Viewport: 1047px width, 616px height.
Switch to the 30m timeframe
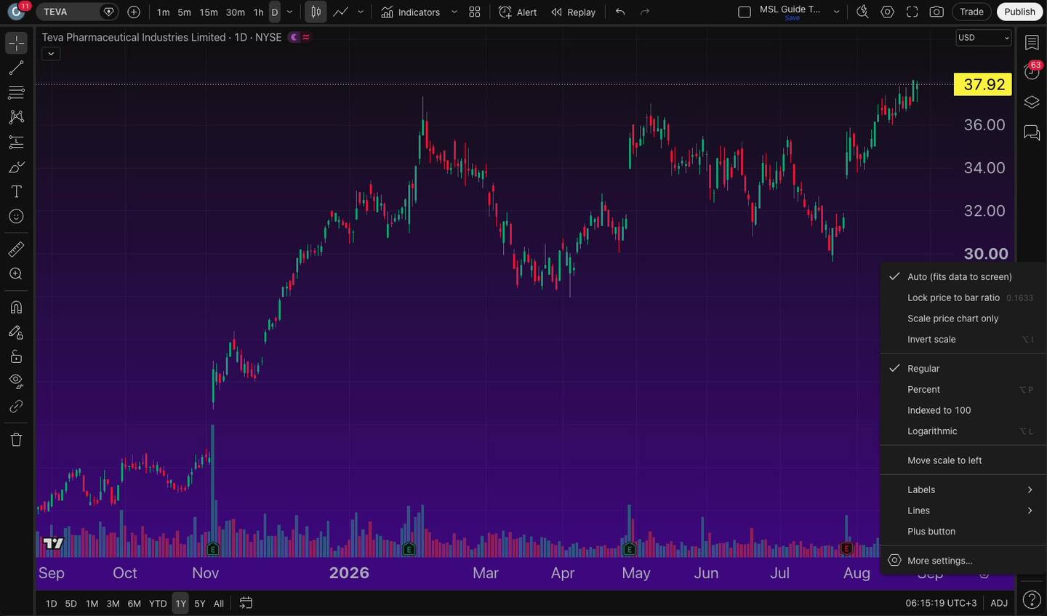coord(236,12)
